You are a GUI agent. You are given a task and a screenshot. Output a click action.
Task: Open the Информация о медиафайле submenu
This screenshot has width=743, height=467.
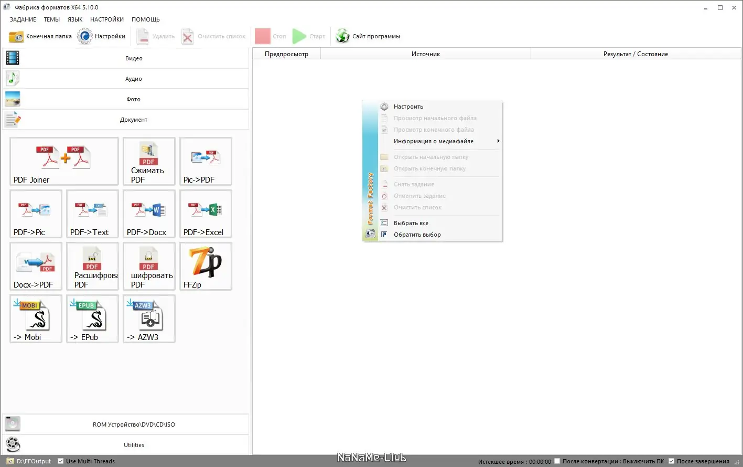440,141
